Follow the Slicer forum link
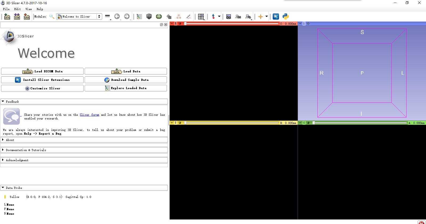 coord(89,115)
